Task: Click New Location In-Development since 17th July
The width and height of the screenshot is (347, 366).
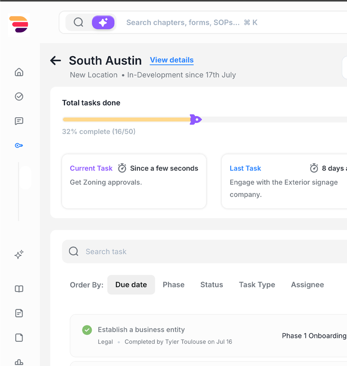Action: tap(153, 75)
